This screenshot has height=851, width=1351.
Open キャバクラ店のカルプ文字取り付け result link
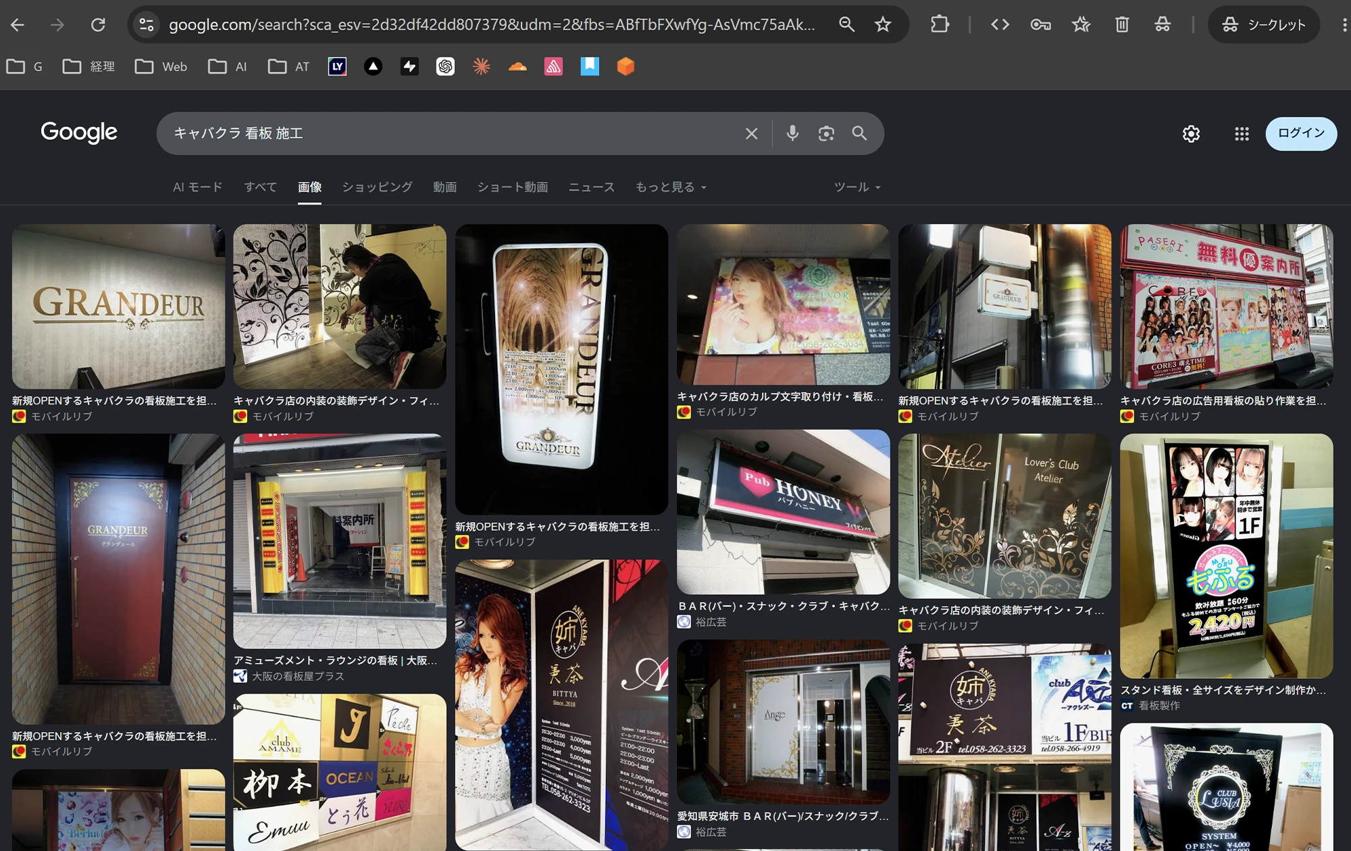(780, 397)
